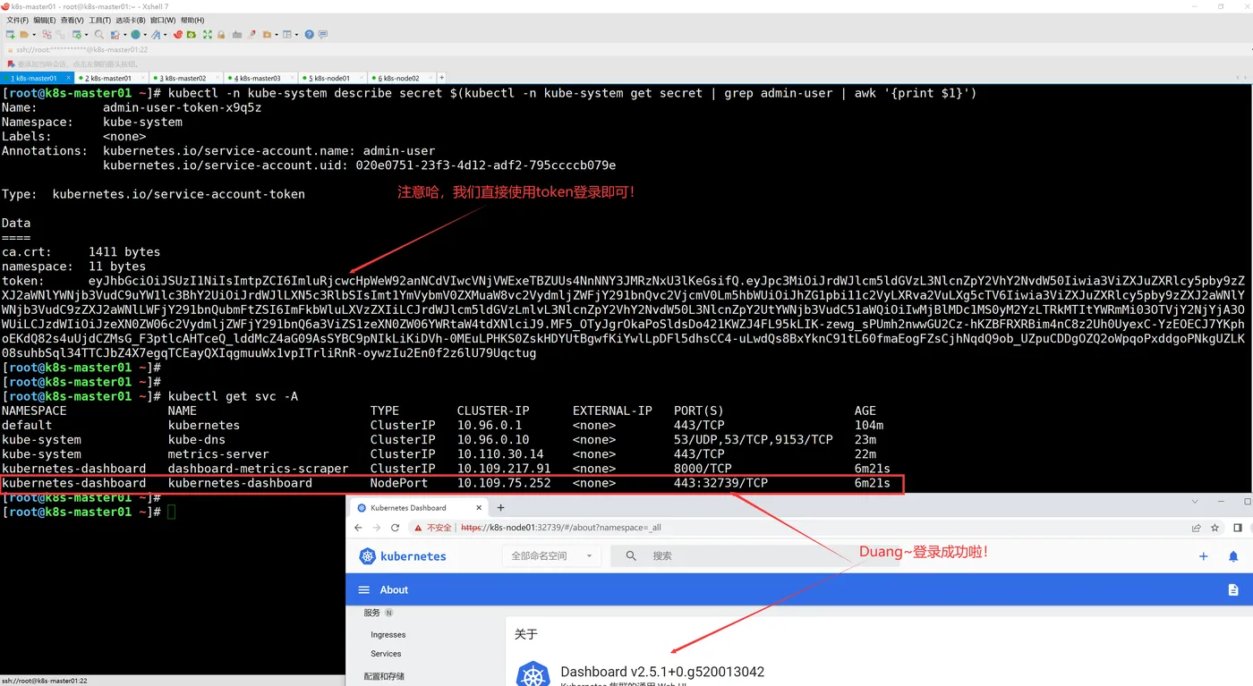
Task: Open Ingresses in dashboard sidebar
Action: [x=388, y=635]
